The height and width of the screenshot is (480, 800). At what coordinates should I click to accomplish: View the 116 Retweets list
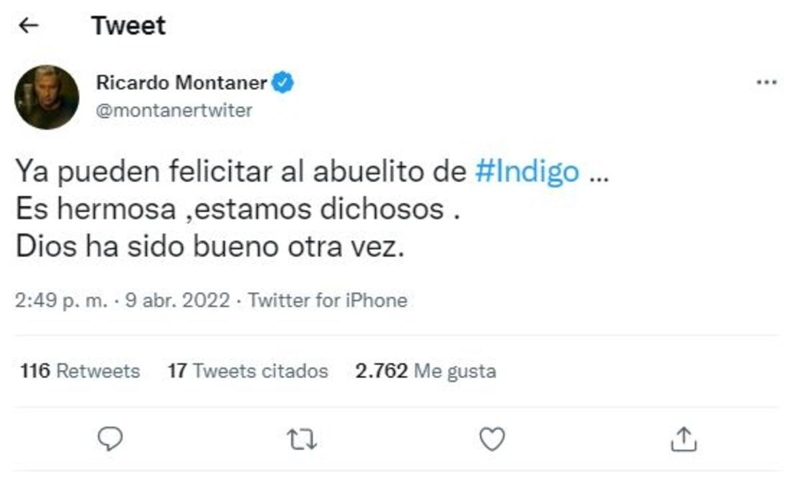[x=80, y=371]
